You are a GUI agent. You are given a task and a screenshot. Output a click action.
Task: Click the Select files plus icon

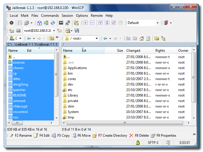(x=85, y=23)
